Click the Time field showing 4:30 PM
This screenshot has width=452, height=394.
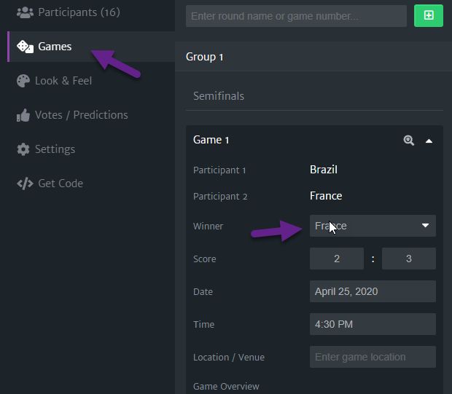[x=373, y=324]
